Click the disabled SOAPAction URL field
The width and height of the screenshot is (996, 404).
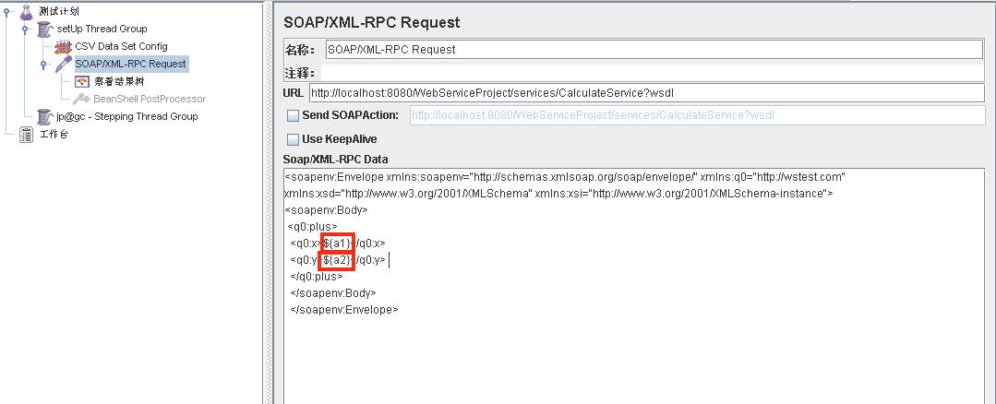697,115
